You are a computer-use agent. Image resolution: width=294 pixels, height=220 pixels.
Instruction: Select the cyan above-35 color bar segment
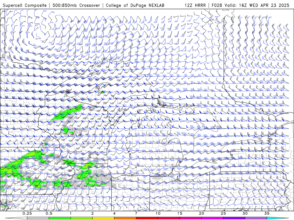coord(278,218)
